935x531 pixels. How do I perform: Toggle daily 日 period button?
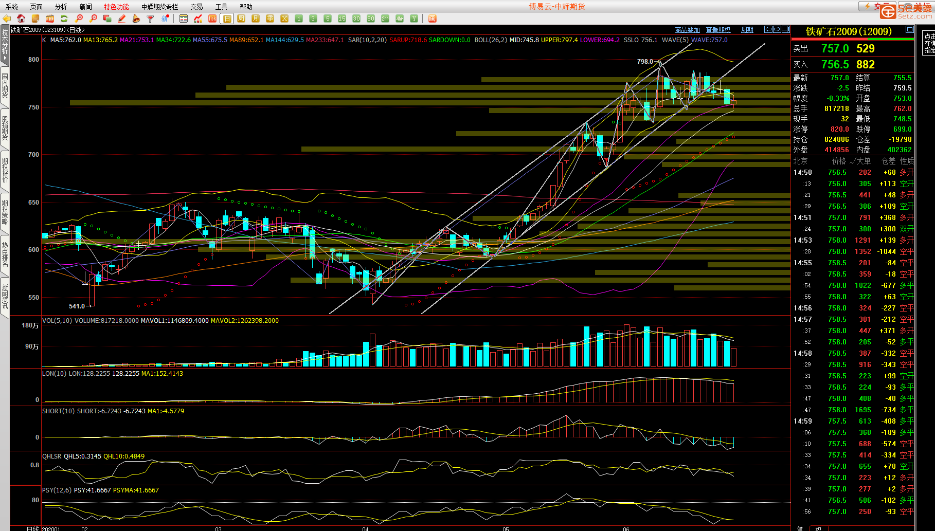point(227,19)
